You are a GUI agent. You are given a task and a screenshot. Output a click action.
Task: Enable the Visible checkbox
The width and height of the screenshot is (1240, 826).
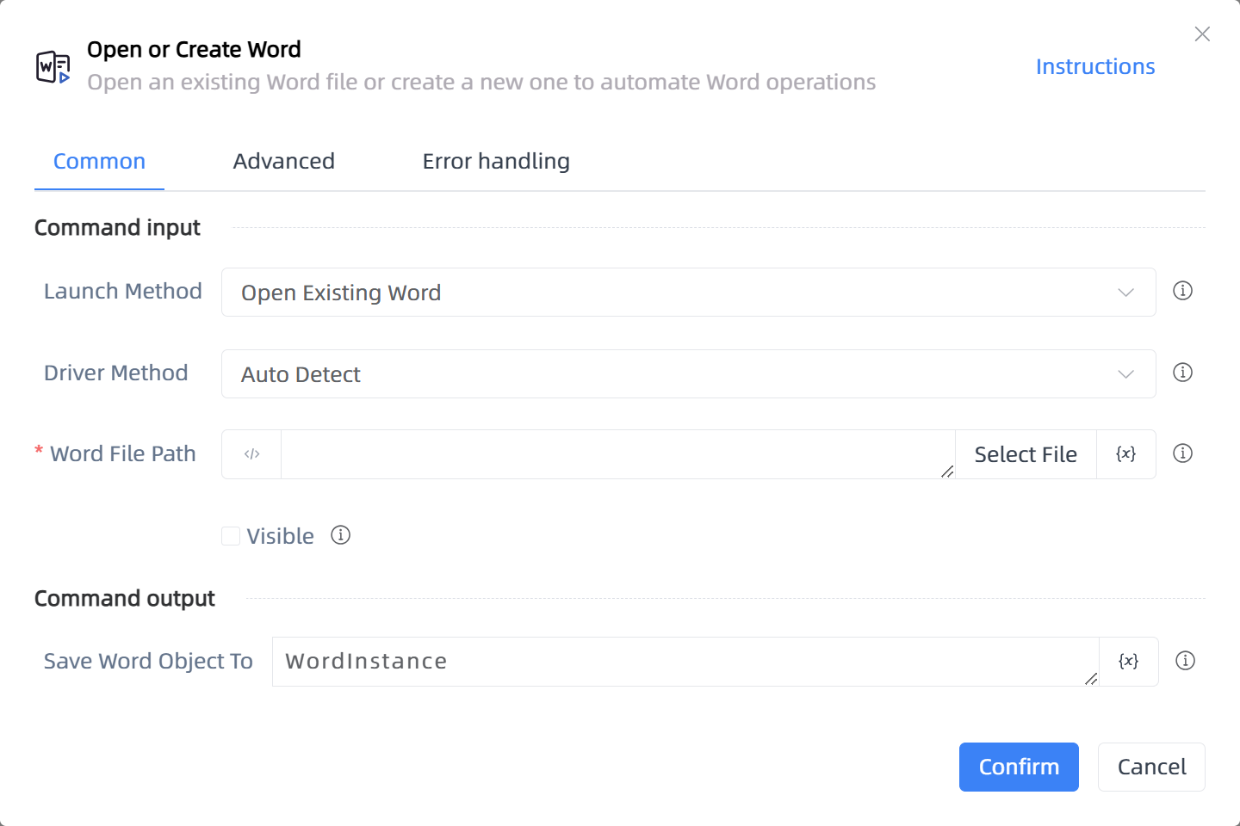[231, 536]
